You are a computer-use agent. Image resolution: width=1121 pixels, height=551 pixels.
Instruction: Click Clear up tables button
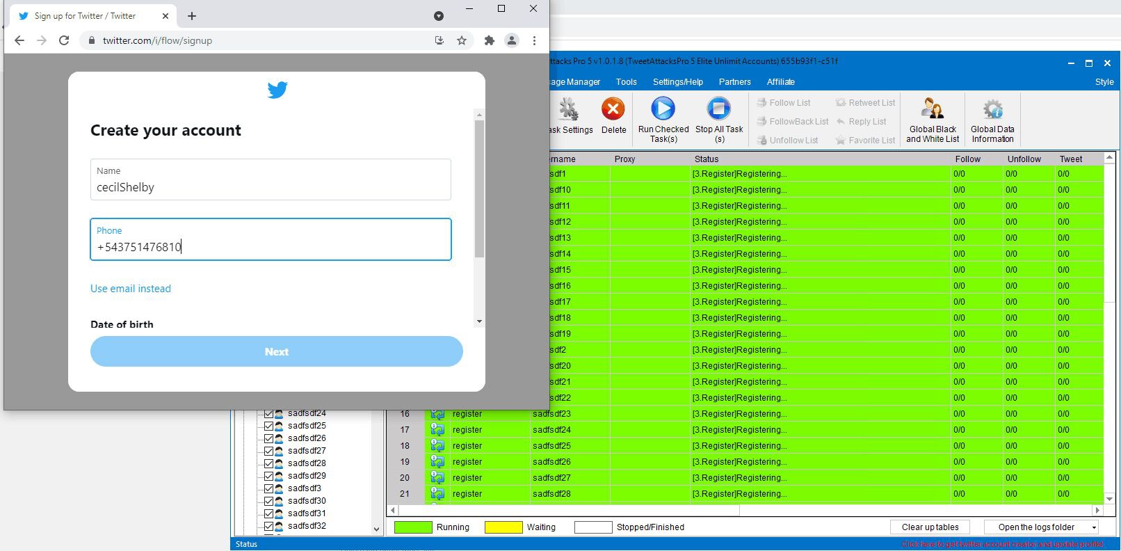pyautogui.click(x=930, y=527)
